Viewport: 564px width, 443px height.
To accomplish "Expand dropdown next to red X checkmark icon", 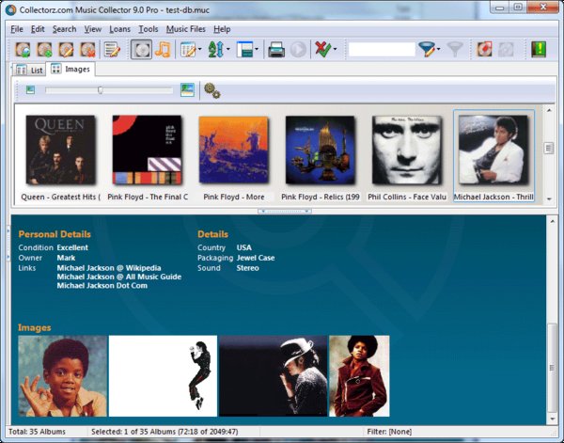I will [335, 49].
